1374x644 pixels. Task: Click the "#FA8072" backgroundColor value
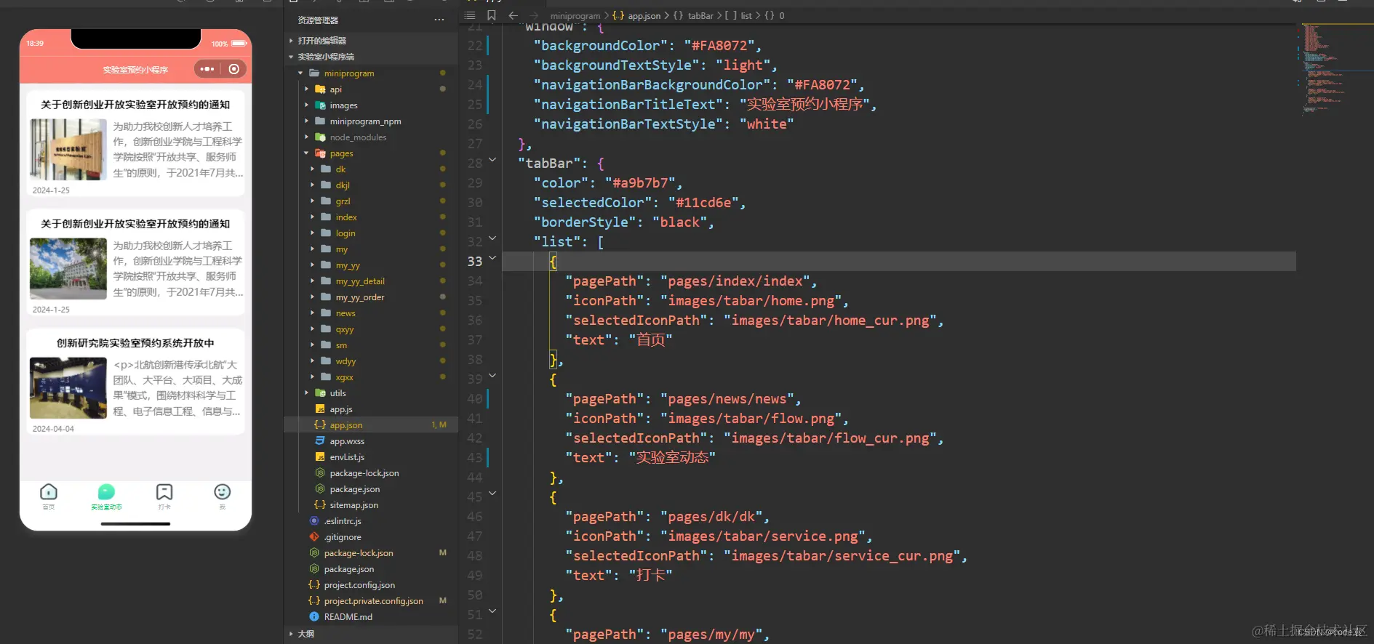(x=718, y=46)
